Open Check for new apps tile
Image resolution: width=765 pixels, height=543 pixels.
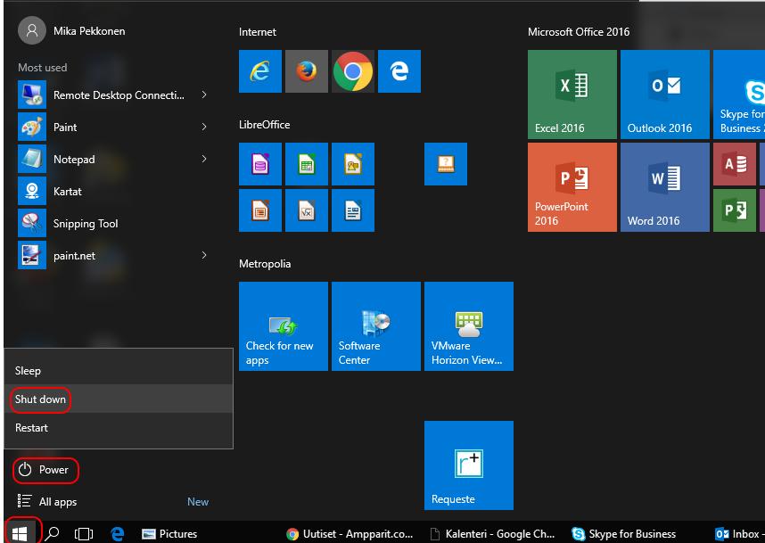pyautogui.click(x=284, y=326)
